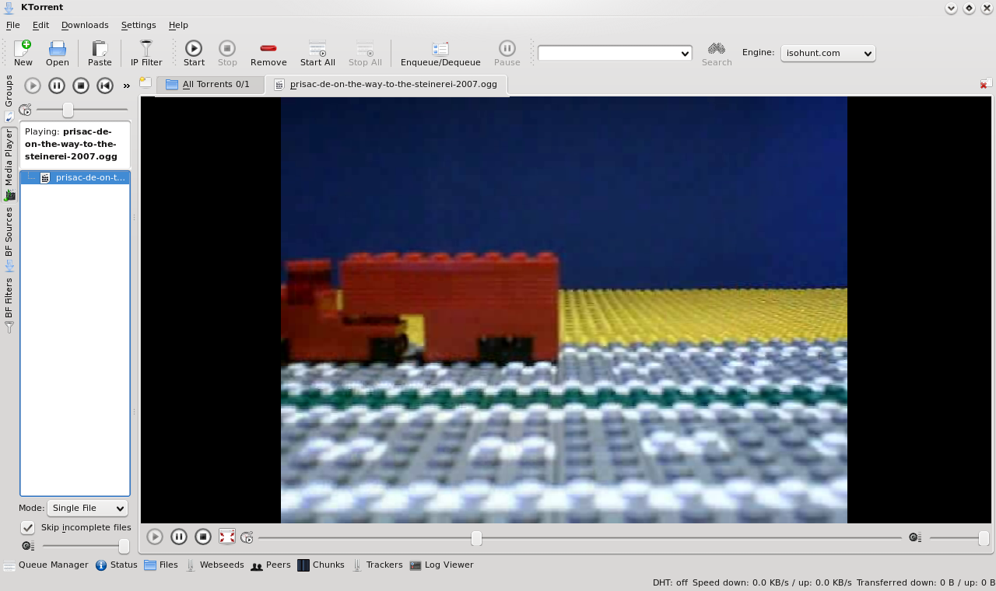Show the Trackers panel
The image size is (996, 591).
click(377, 565)
